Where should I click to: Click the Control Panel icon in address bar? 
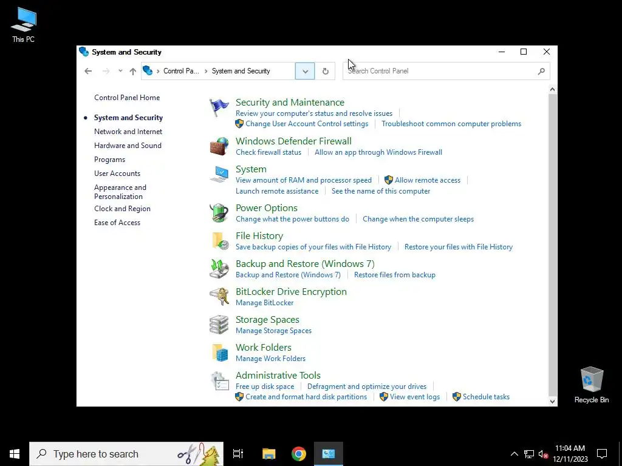tap(148, 70)
